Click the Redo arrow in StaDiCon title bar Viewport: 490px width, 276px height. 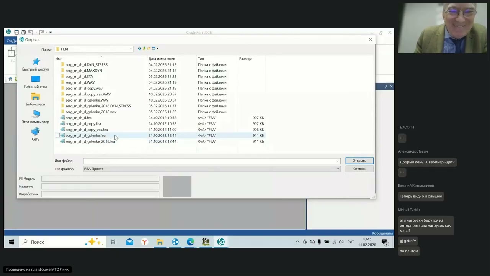[x=41, y=32]
